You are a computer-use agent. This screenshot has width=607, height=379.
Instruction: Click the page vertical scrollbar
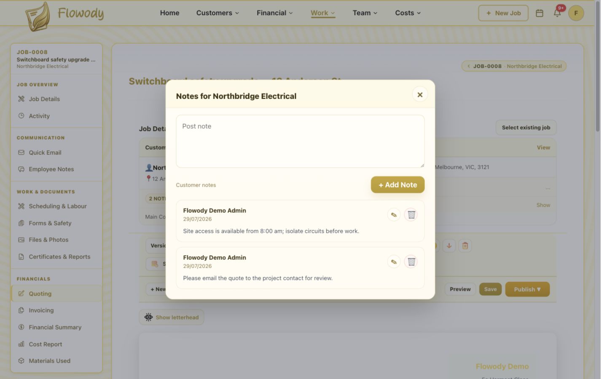pos(597,67)
